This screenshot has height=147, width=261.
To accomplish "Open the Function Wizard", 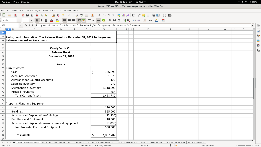I will click(26, 25).
